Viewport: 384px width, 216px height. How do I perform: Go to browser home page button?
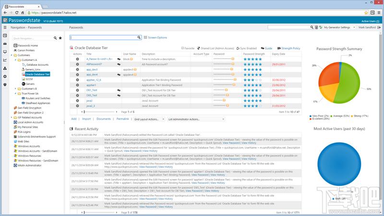click(x=23, y=12)
